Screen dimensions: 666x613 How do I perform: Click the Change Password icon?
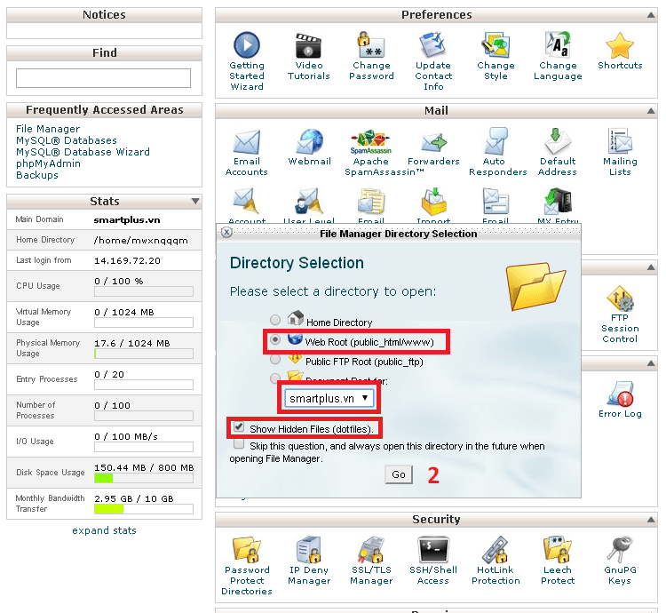click(x=371, y=44)
